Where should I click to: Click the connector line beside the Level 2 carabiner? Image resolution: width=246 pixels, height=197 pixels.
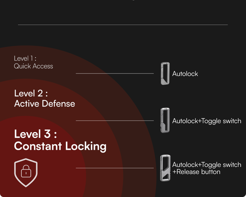coord(115,121)
